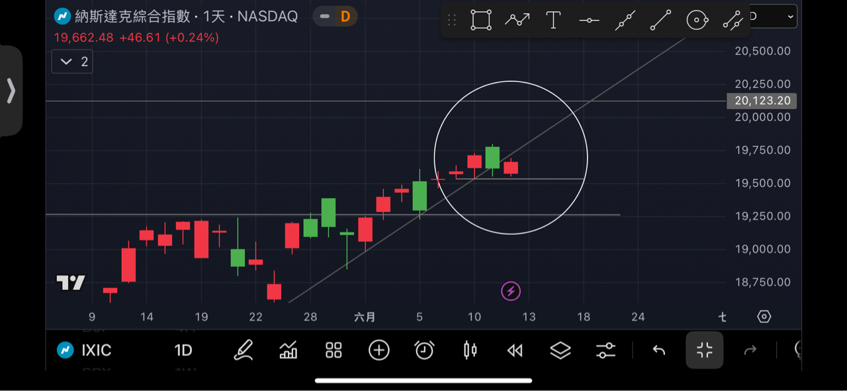Open the object tree layers panel
Viewport: 847px width, 391px height.
click(560, 350)
